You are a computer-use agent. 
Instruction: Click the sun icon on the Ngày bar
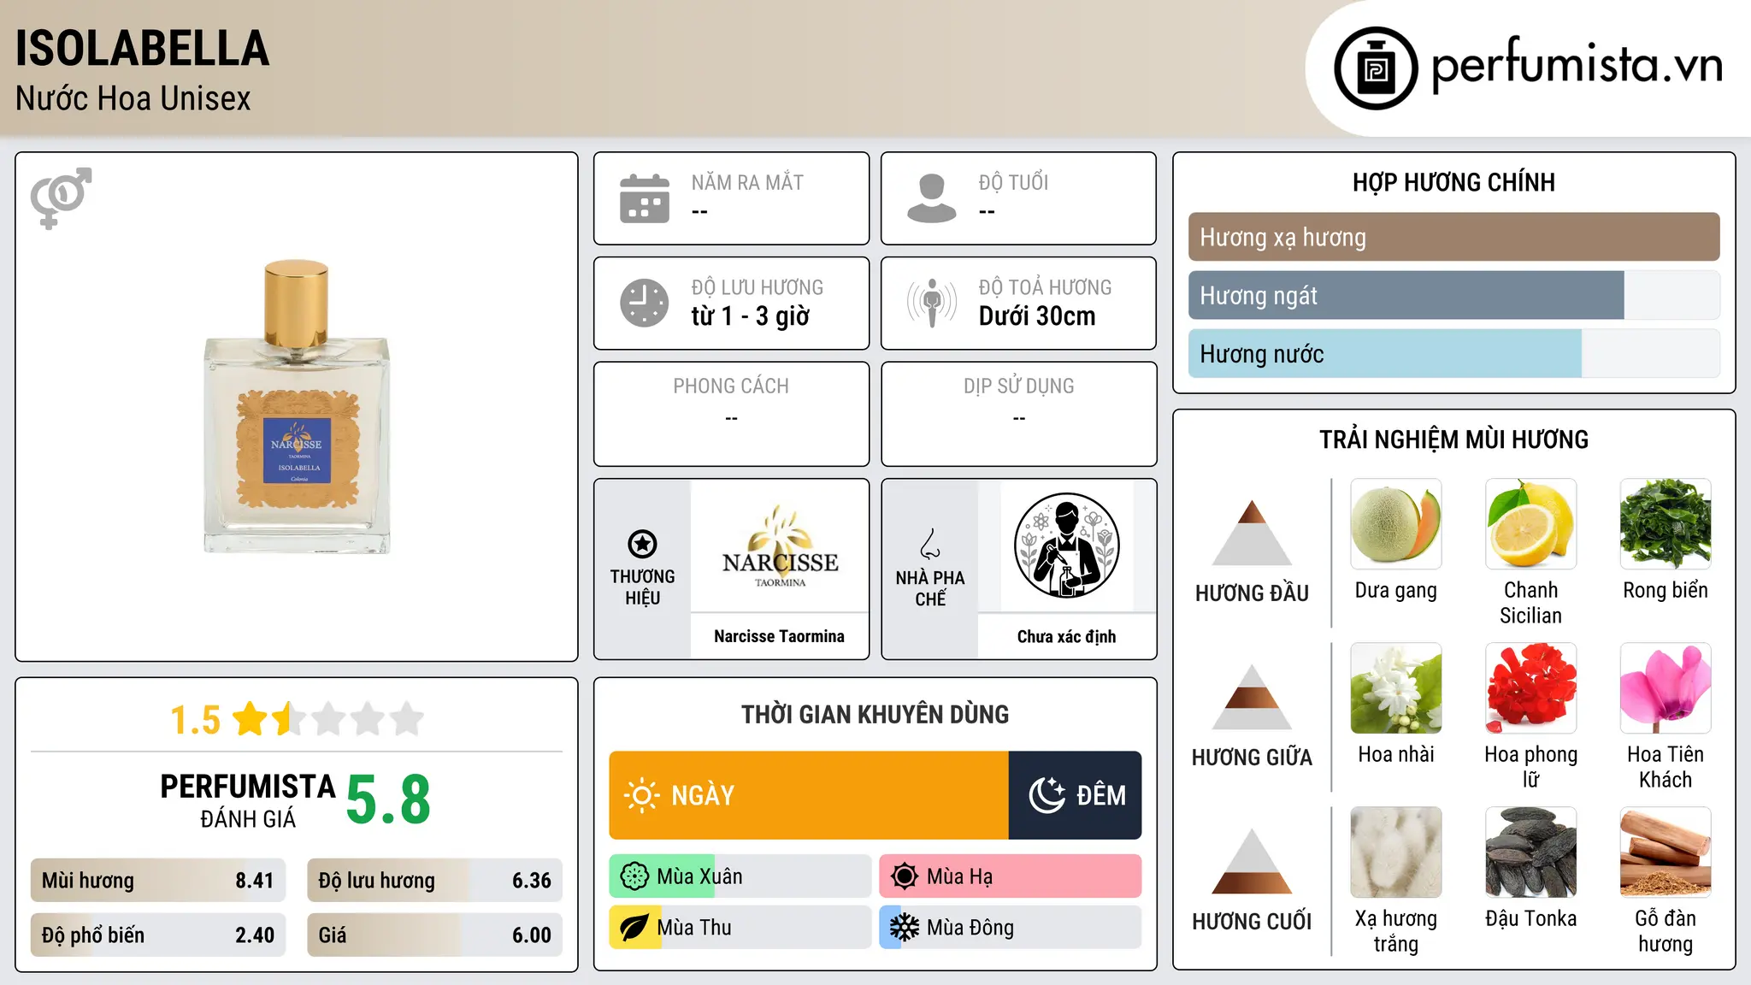(x=641, y=795)
